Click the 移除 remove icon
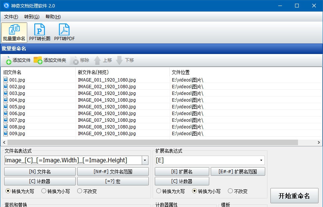Viewport: 323px width, 207px height. tap(74, 60)
